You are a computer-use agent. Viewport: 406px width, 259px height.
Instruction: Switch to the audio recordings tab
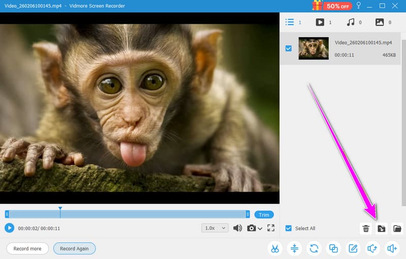point(350,22)
